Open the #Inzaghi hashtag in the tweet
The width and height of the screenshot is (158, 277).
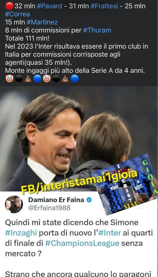point(21,233)
